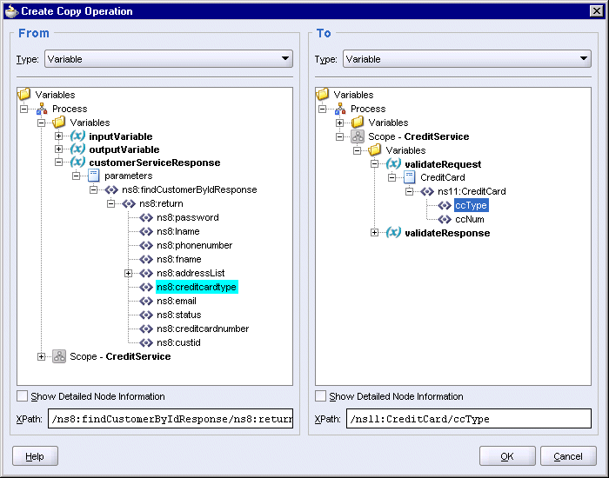Click the variable icon next to inputVariable

[77, 136]
